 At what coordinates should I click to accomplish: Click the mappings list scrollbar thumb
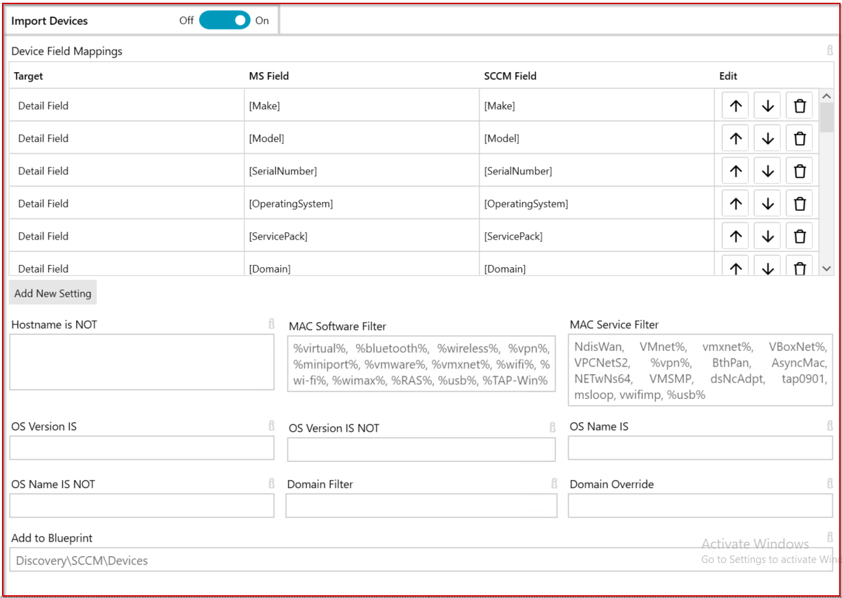[x=826, y=117]
